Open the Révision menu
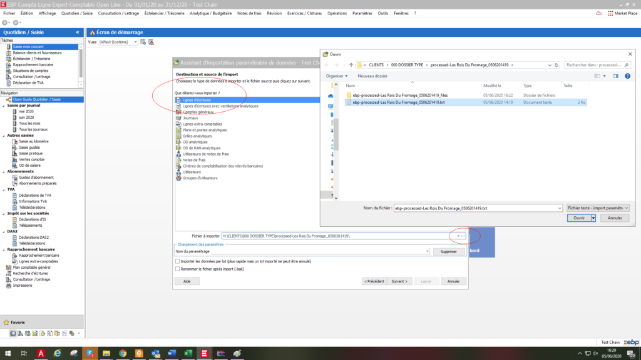 pos(274,14)
